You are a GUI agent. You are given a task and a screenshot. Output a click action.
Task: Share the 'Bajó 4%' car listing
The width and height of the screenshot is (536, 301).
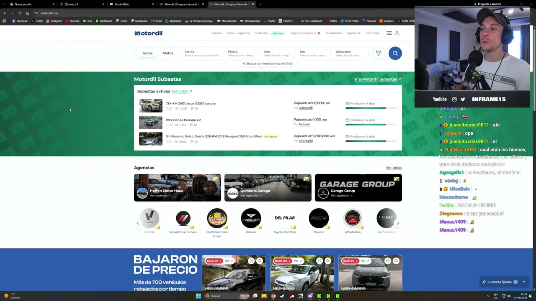coord(251,261)
